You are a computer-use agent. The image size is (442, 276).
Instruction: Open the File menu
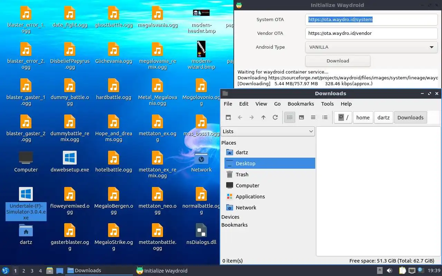(x=228, y=103)
